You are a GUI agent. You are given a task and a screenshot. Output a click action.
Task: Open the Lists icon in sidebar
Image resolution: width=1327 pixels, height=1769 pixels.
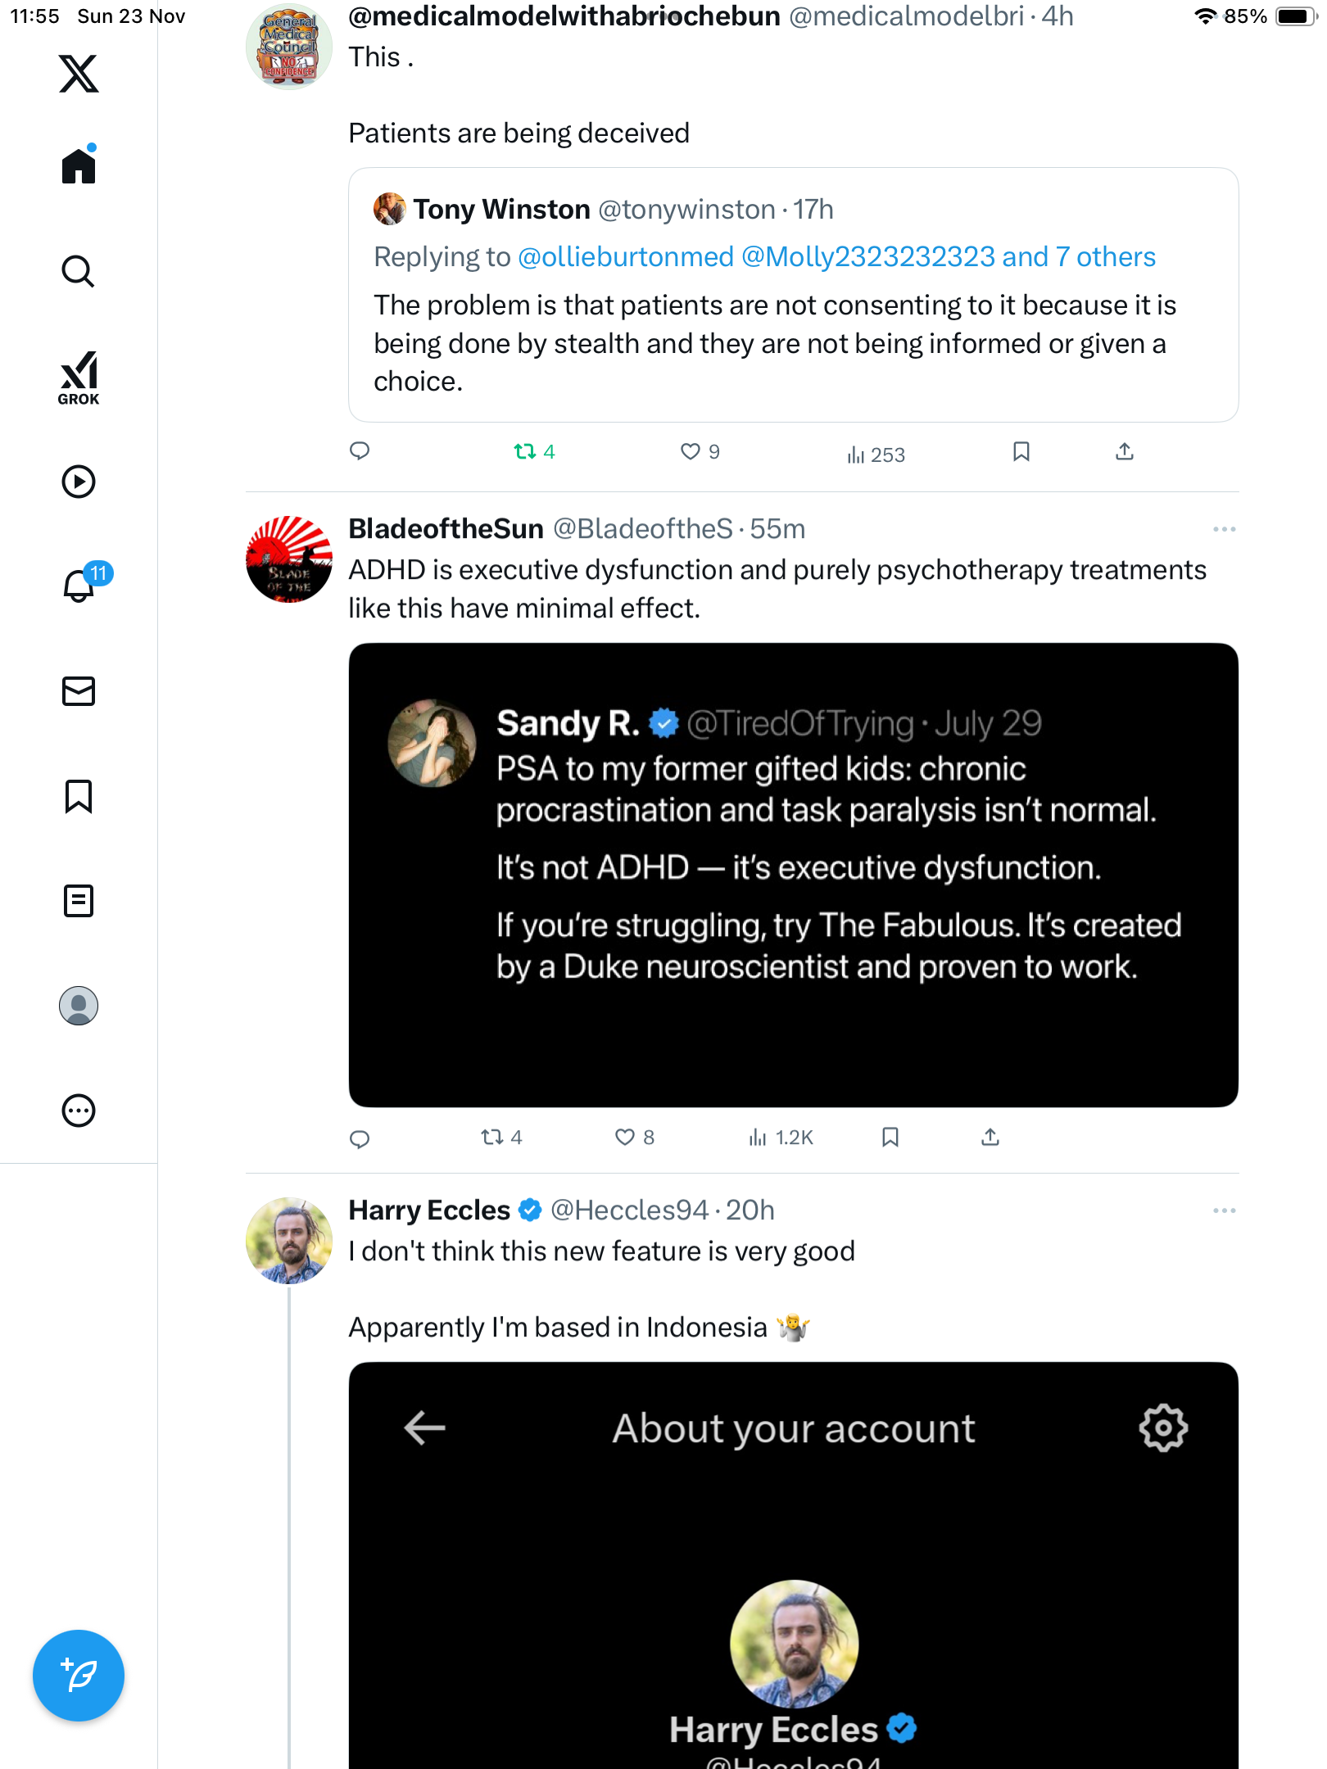point(79,901)
